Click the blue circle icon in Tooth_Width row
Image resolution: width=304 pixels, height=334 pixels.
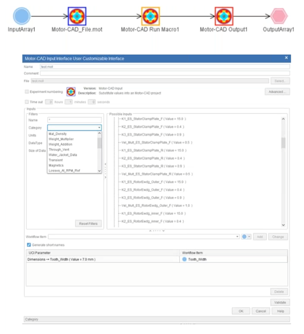(184, 259)
